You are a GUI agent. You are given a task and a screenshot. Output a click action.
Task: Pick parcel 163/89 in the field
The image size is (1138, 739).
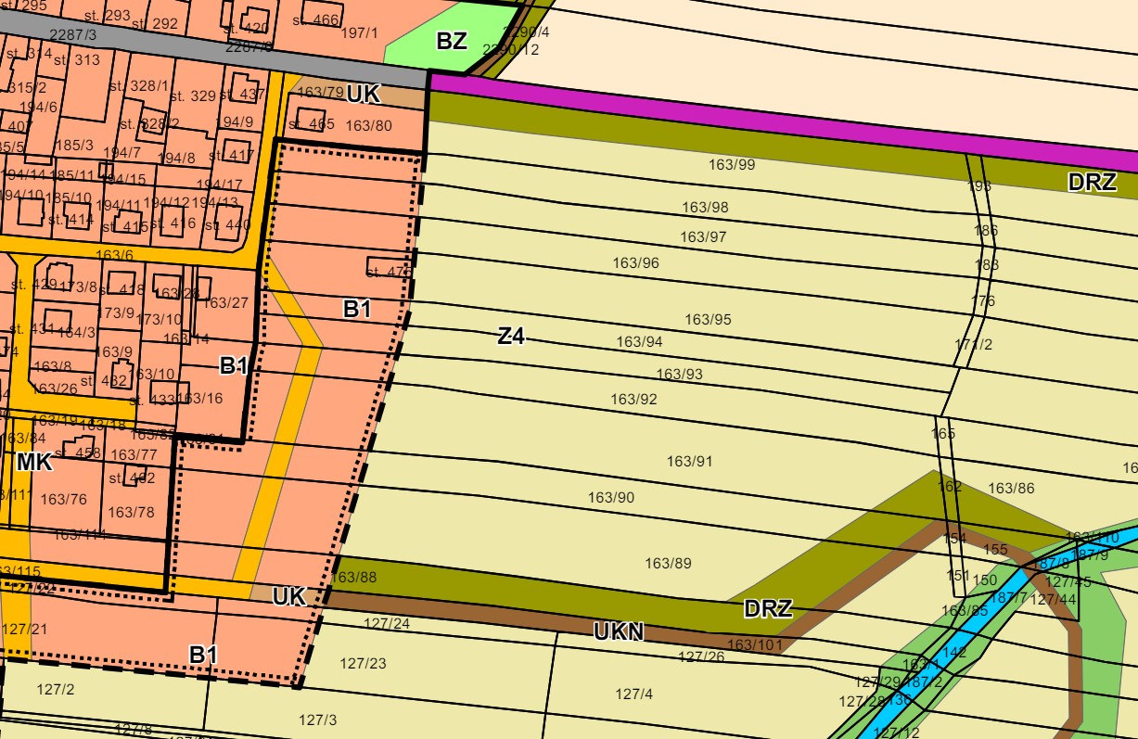[x=668, y=563]
